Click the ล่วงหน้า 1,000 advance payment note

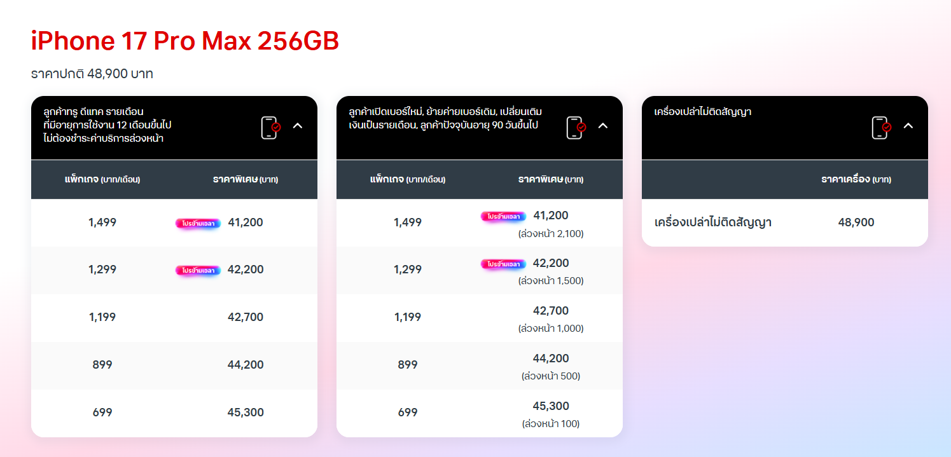coord(551,329)
